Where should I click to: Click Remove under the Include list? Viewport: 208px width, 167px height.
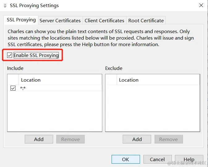(70, 139)
